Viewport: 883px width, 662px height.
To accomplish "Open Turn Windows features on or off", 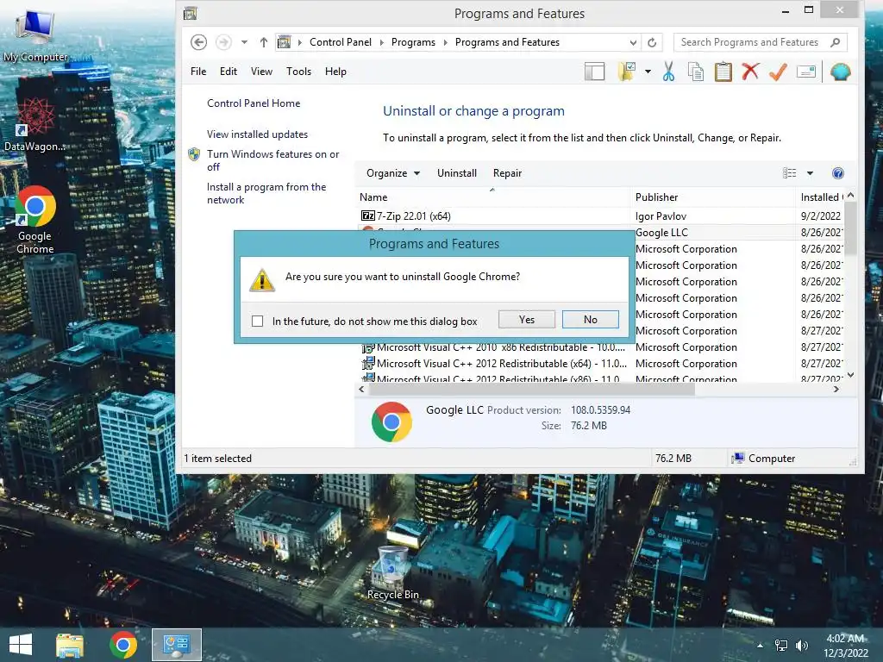I will (x=273, y=160).
